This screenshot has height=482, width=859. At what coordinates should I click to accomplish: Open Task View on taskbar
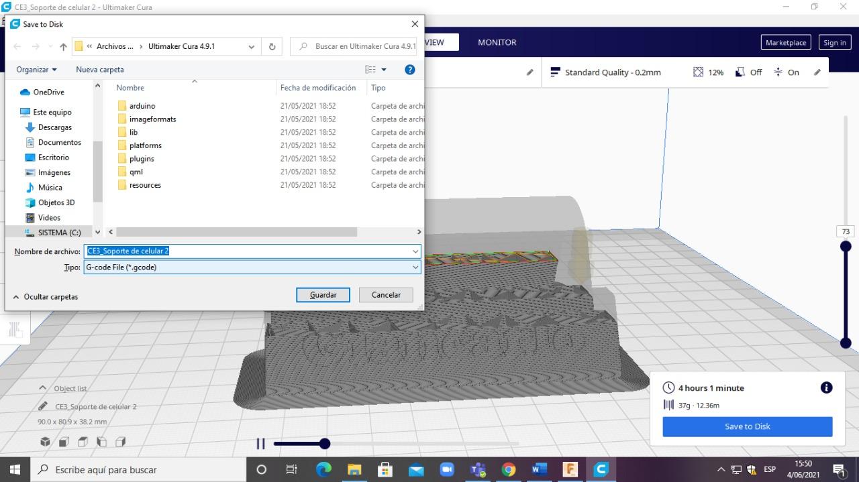coord(292,469)
